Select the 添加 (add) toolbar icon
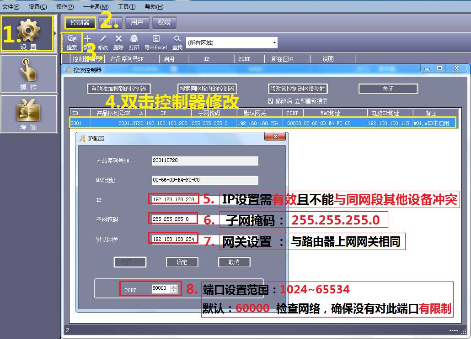 [x=88, y=41]
